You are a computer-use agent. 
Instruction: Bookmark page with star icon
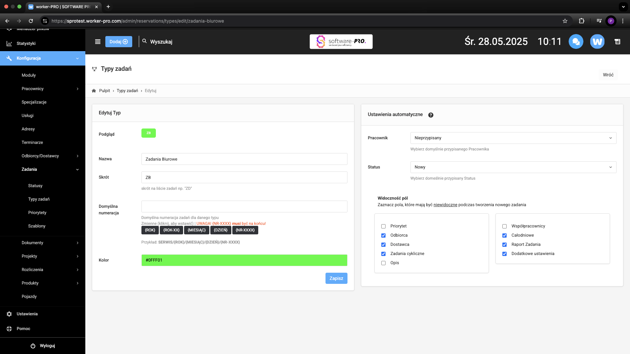pyautogui.click(x=565, y=21)
